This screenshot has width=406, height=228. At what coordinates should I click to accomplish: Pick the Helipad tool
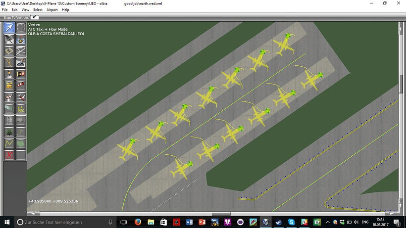click(9, 51)
